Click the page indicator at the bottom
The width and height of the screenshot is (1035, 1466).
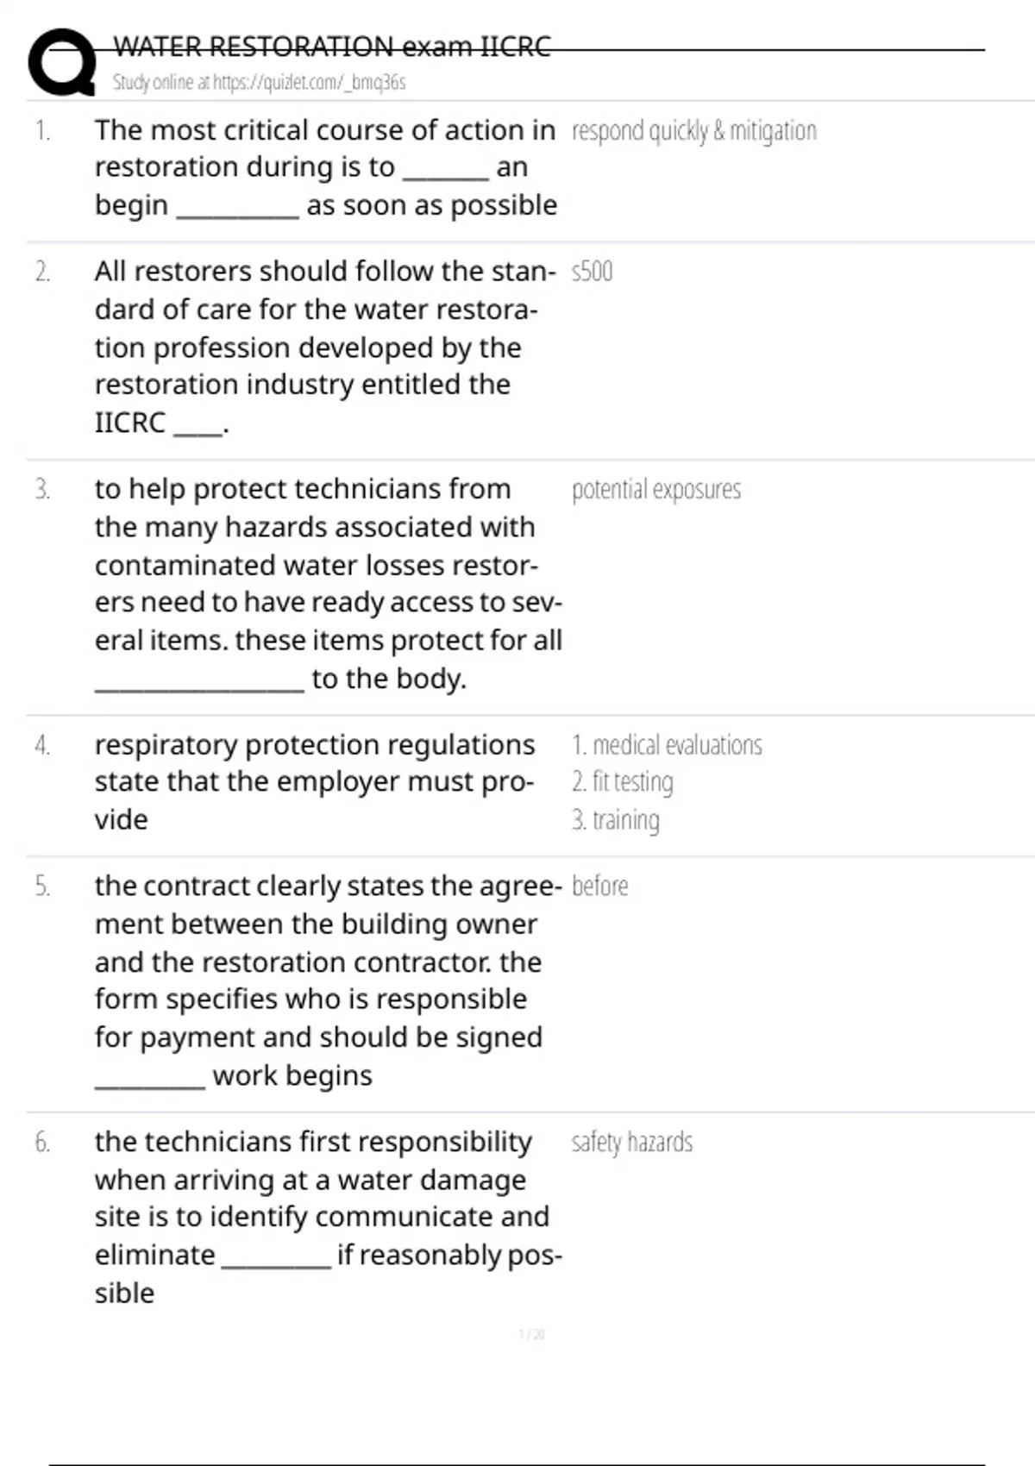531,1335
